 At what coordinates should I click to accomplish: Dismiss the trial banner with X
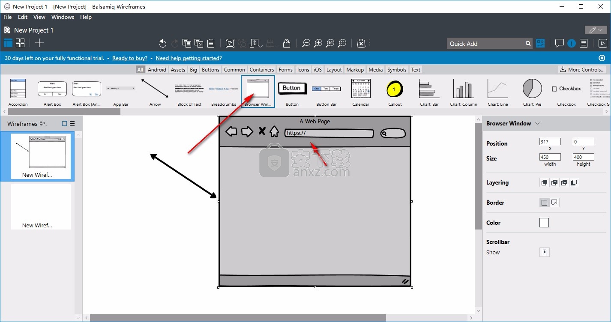click(x=602, y=58)
